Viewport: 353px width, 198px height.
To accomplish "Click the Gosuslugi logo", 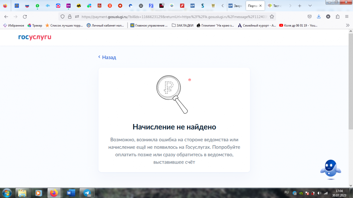I will coord(35,37).
